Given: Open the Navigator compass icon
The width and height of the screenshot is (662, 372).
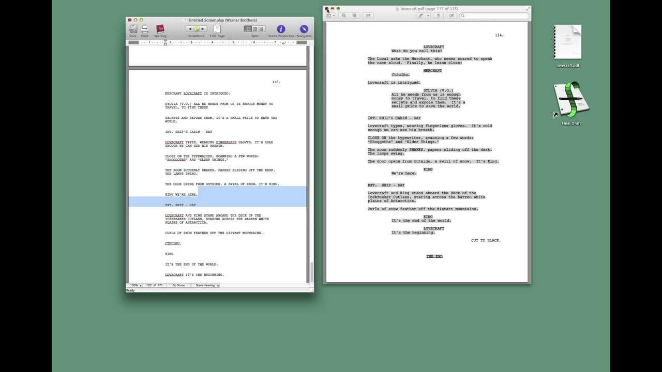Looking at the screenshot, I should tap(304, 29).
